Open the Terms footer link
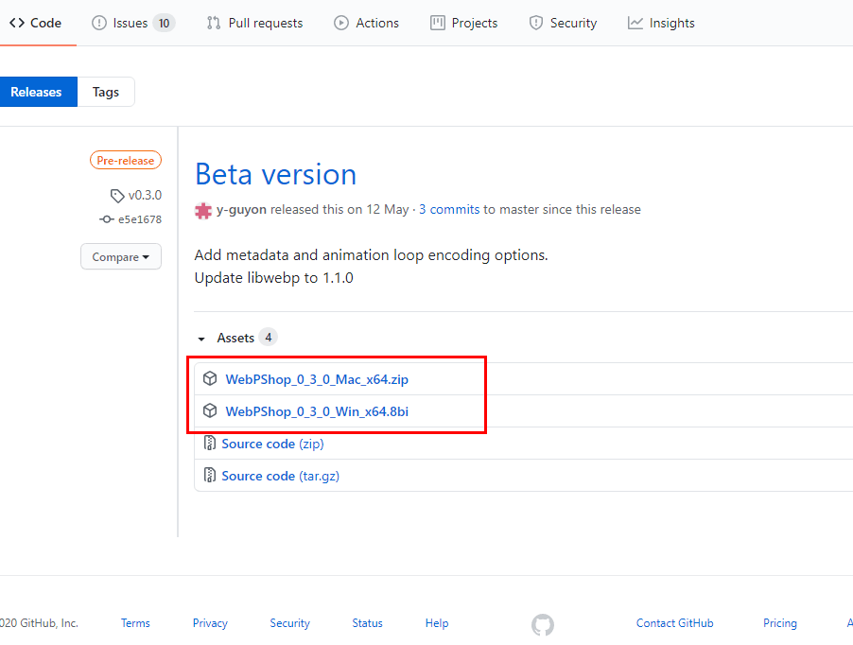Screen dimensions: 853x645 (x=135, y=623)
